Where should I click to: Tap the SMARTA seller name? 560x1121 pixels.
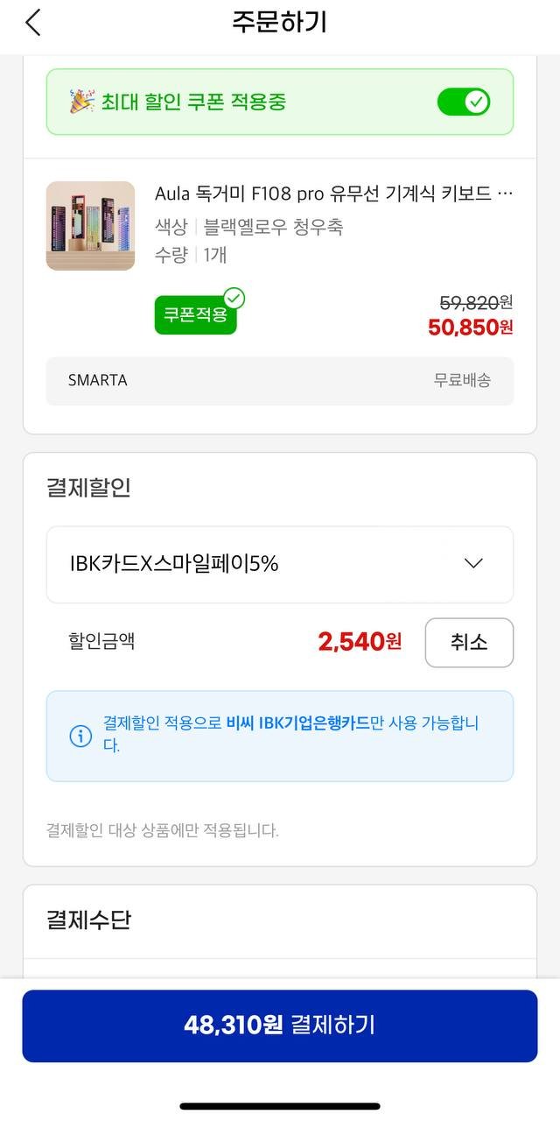[97, 380]
